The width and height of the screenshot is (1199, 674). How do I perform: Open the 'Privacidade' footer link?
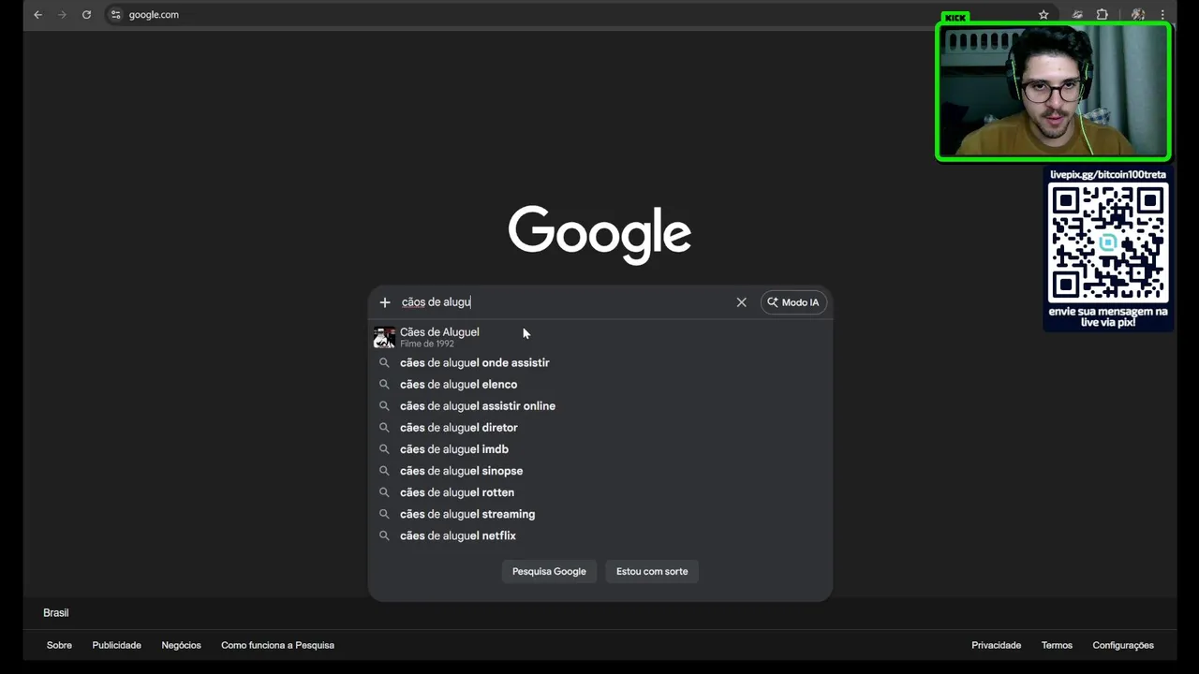(996, 645)
